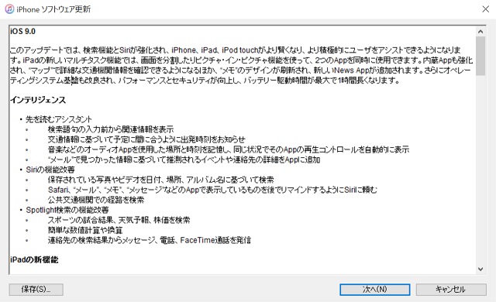Click the line スポーツの試合結果、天気予報、株価を検索
The width and height of the screenshot is (496, 302).
[x=119, y=220]
